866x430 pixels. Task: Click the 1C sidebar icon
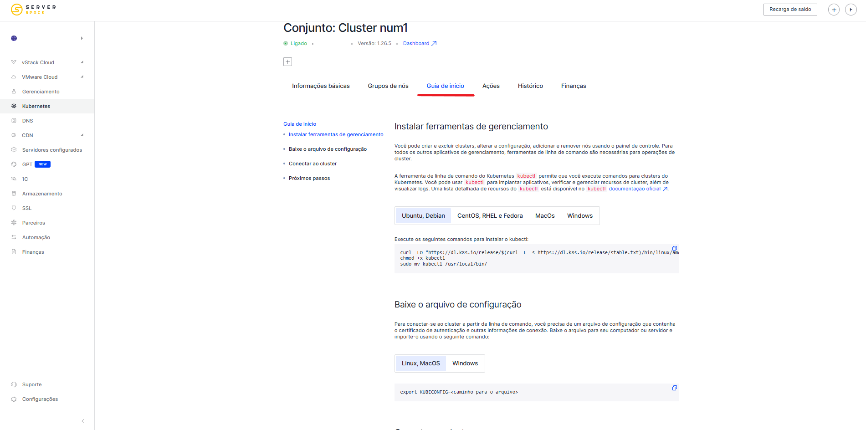click(x=14, y=179)
